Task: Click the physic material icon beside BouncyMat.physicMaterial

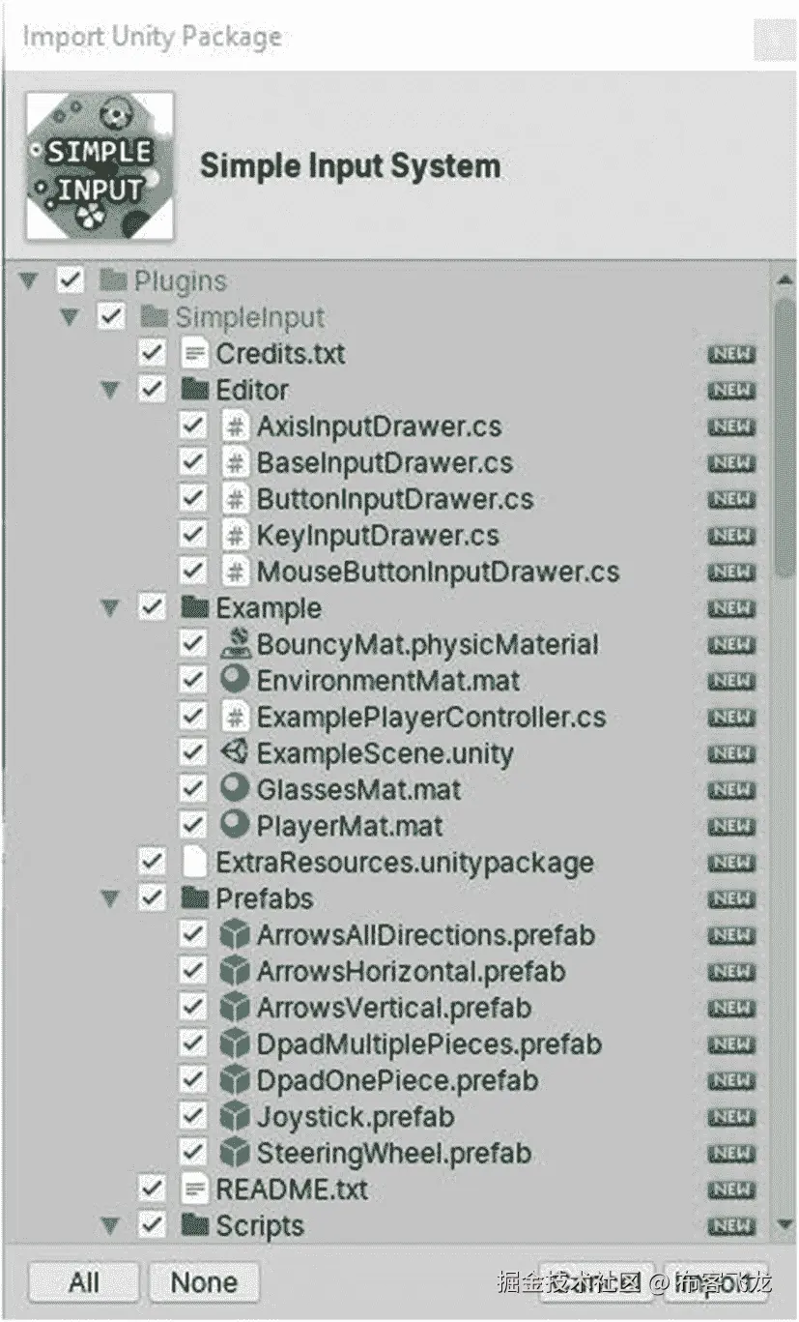Action: tap(238, 644)
